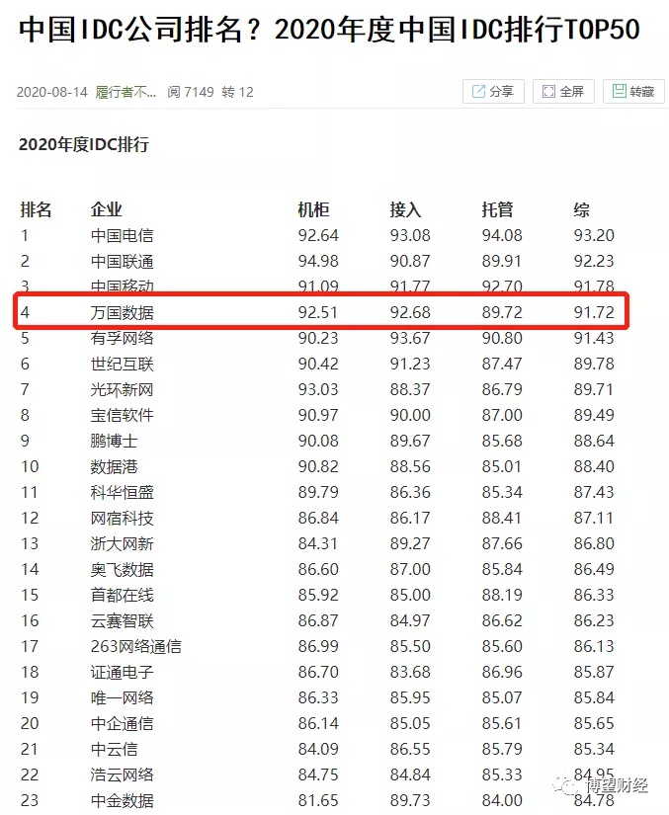Click the 世纪互联 company cell
This screenshot has width=669, height=815.
[123, 364]
